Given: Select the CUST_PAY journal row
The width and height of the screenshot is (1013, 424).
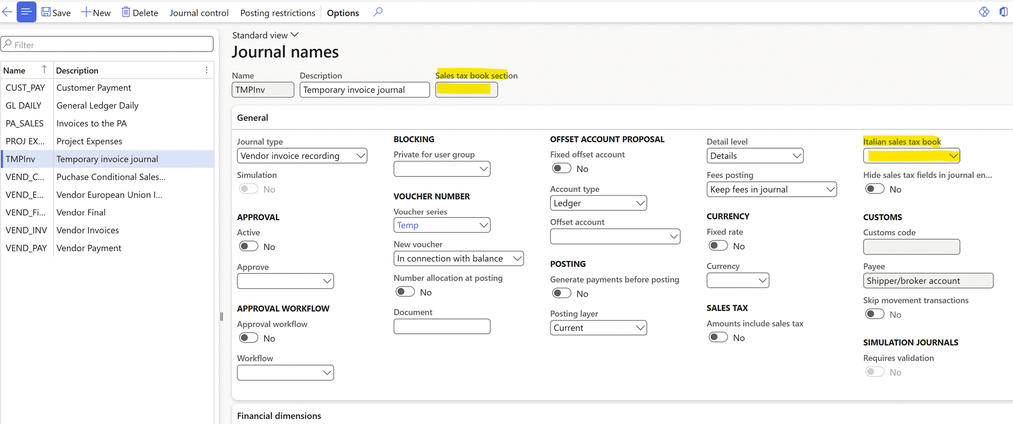Looking at the screenshot, I should [x=107, y=88].
